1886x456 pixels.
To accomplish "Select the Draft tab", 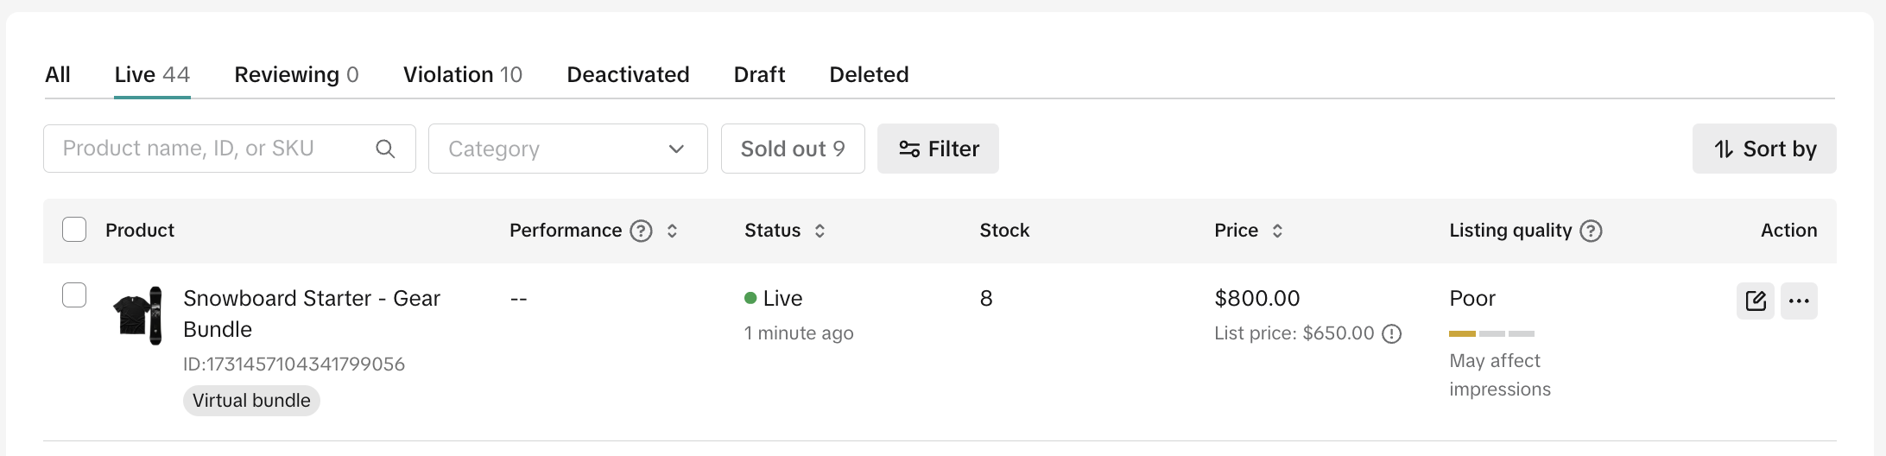I will pyautogui.click(x=759, y=75).
